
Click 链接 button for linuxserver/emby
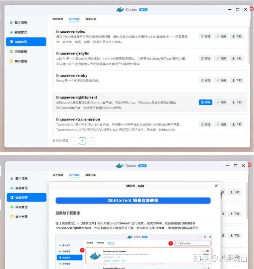point(221,80)
